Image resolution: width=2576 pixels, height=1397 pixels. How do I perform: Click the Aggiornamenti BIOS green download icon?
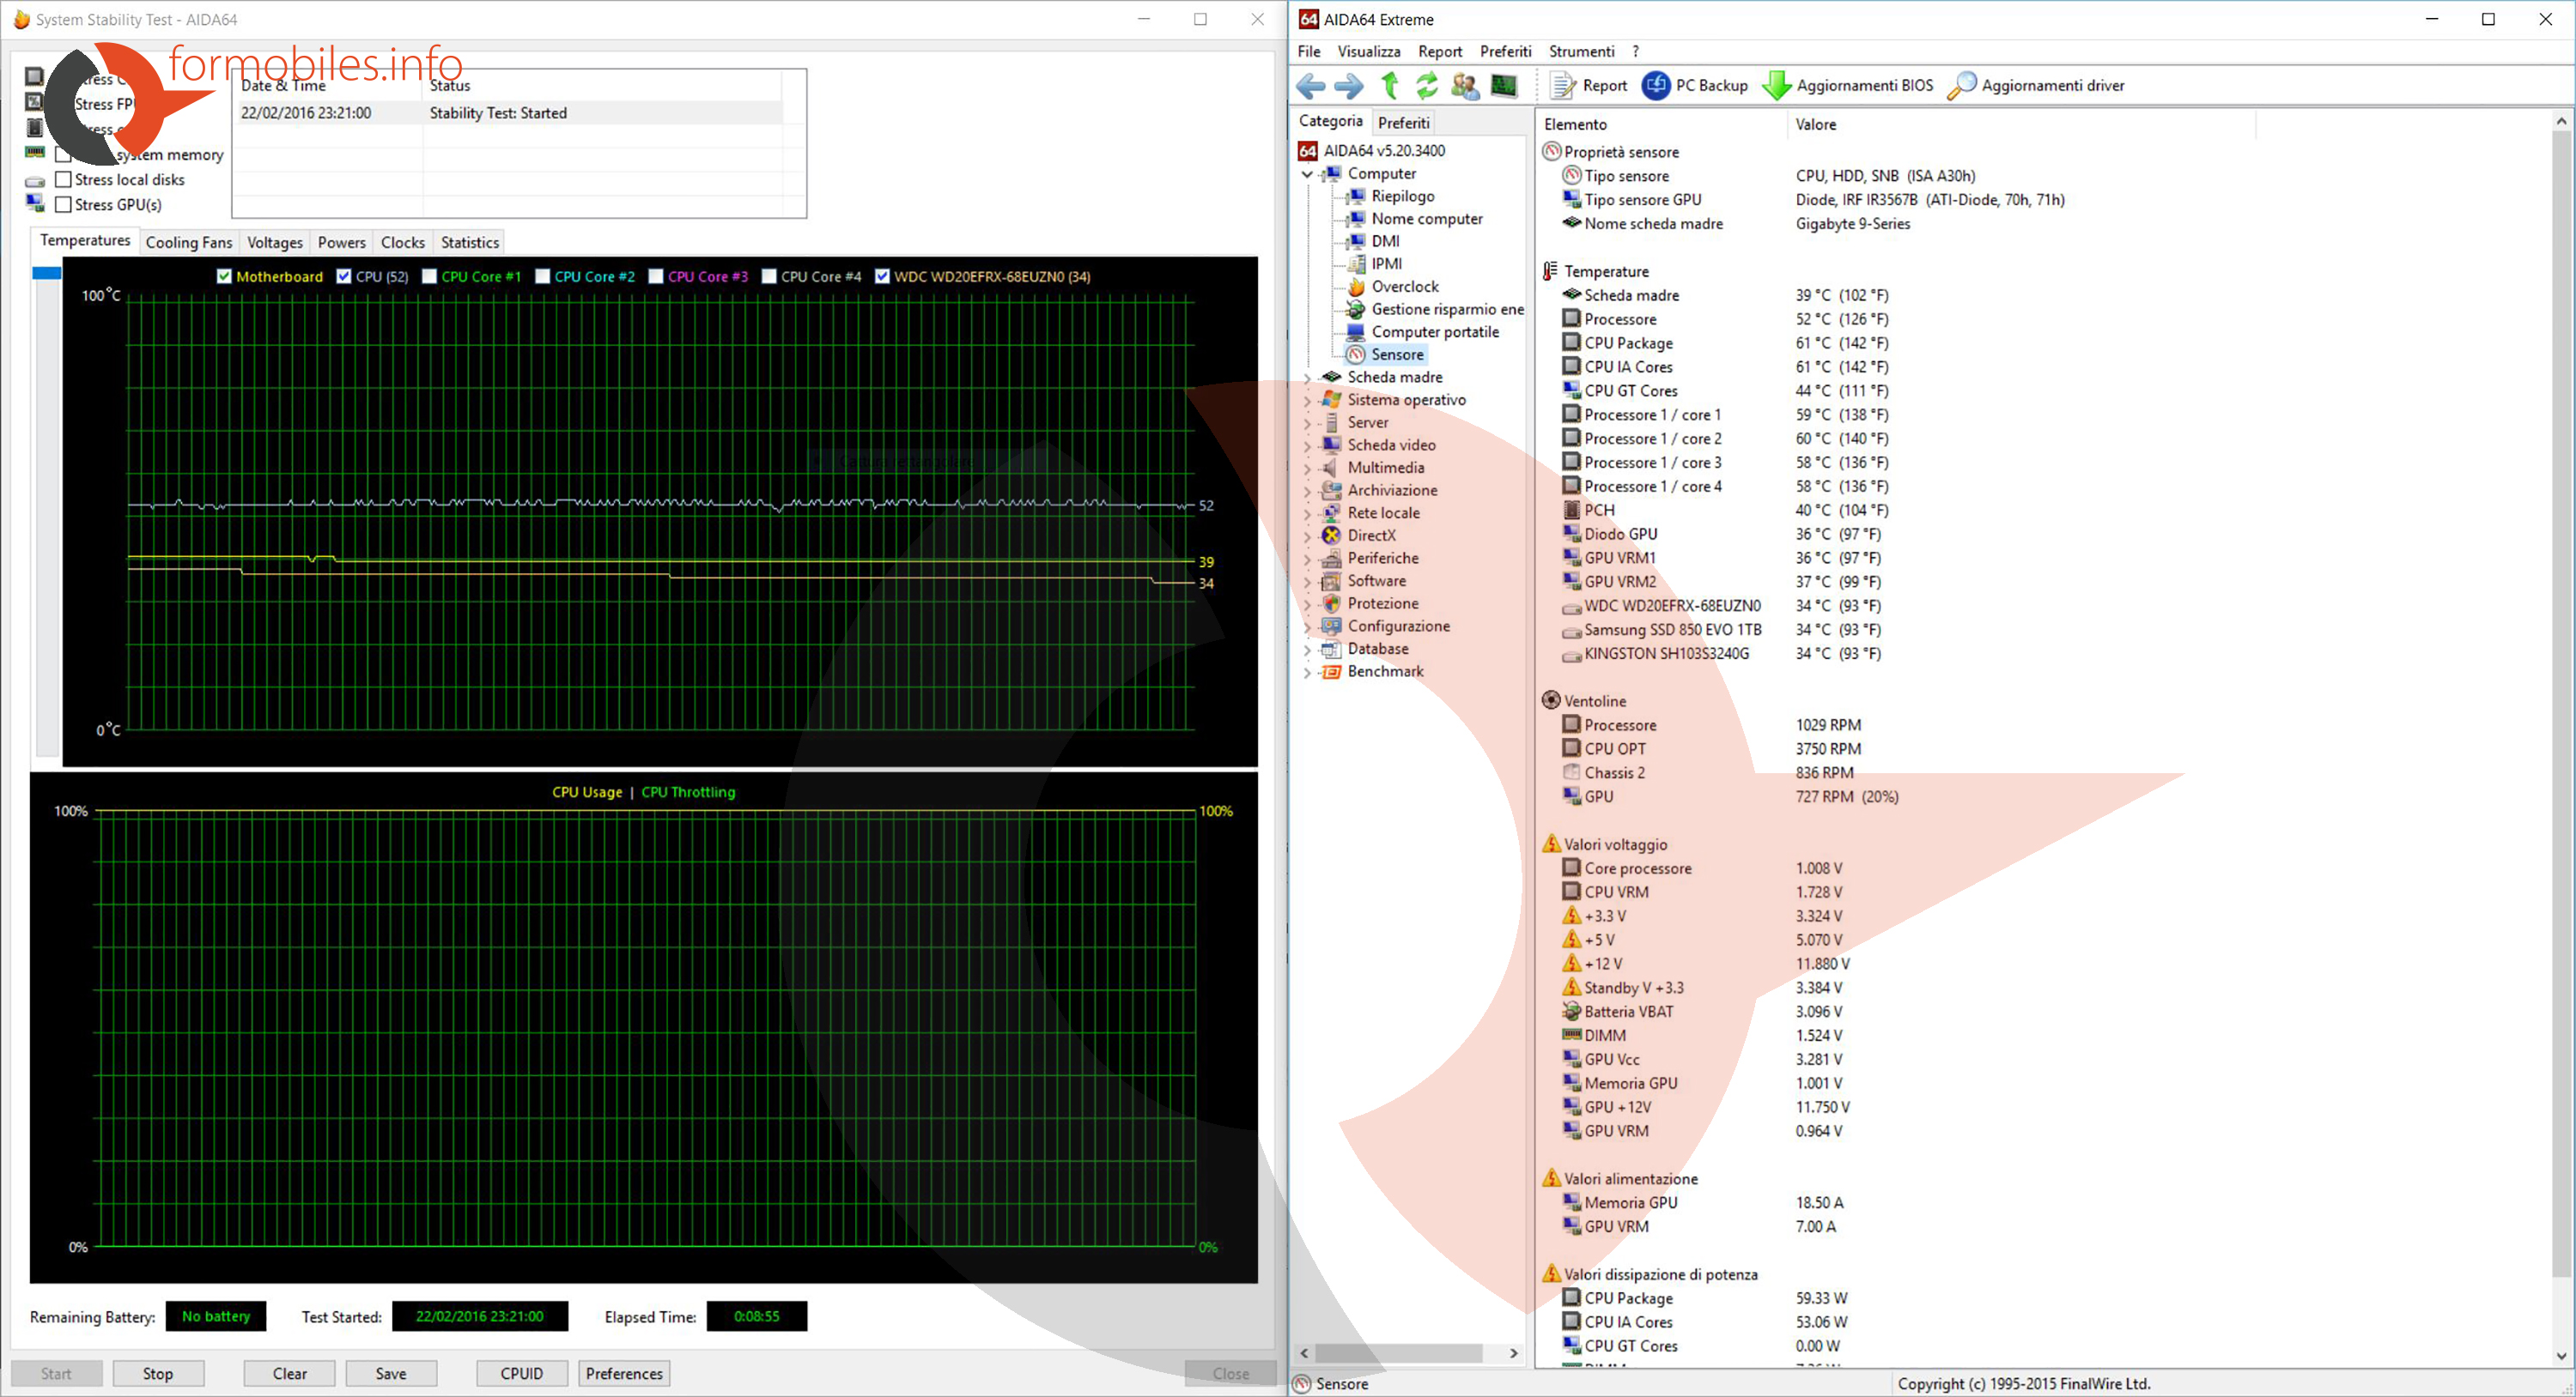pos(1776,86)
